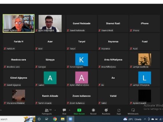Click the 'Vahid' name in the tile center

113,96
